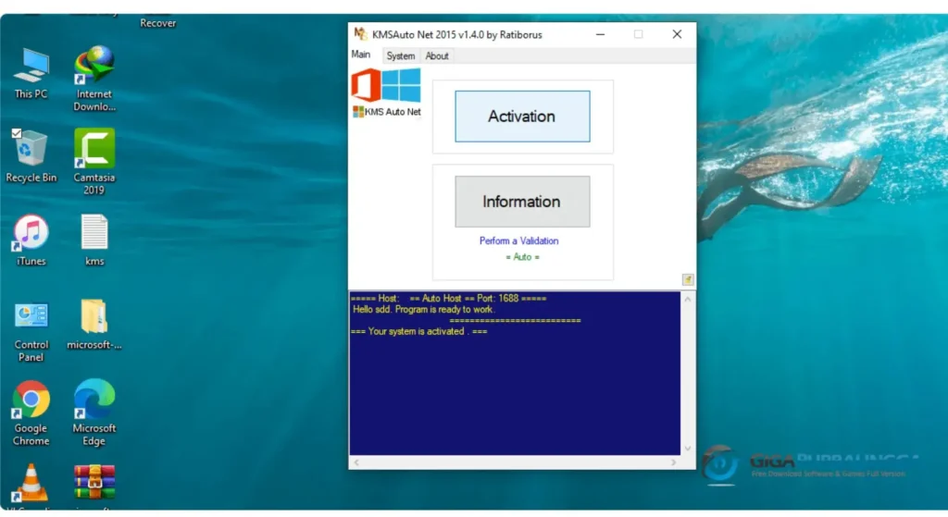Select the VLC media player cone icon

tap(31, 482)
